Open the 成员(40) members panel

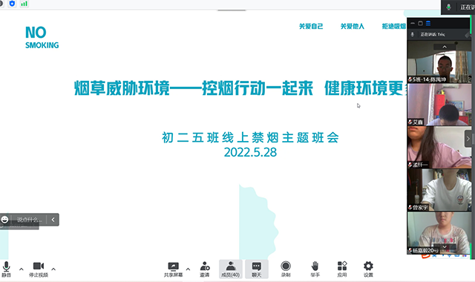[231, 269]
